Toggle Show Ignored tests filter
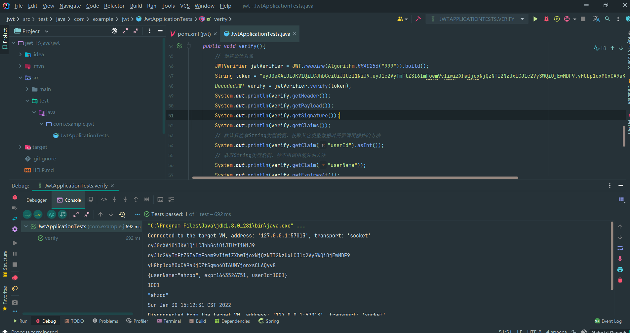 38,214
